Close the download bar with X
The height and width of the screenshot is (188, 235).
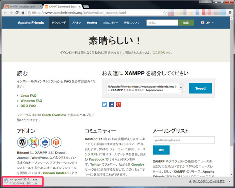230,181
